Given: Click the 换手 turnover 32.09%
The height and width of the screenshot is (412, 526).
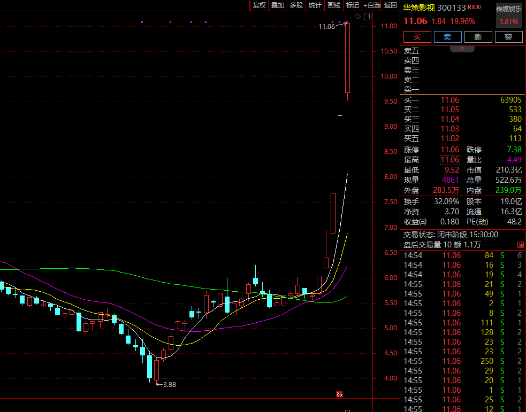Looking at the screenshot, I should (x=446, y=201).
